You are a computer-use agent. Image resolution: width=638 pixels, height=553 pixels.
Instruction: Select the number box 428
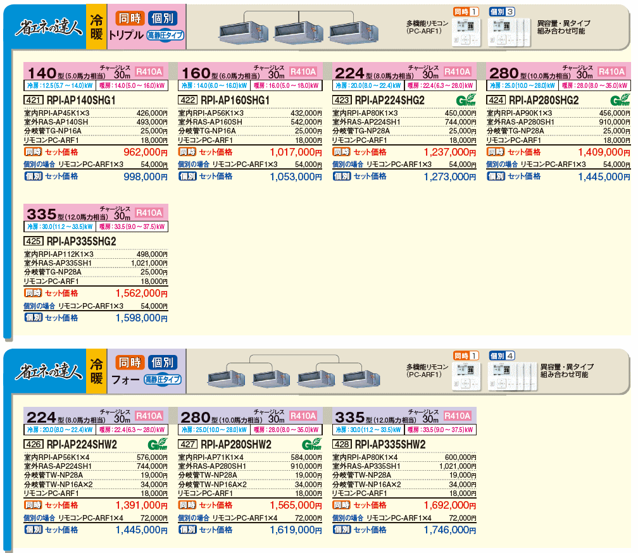(x=342, y=444)
